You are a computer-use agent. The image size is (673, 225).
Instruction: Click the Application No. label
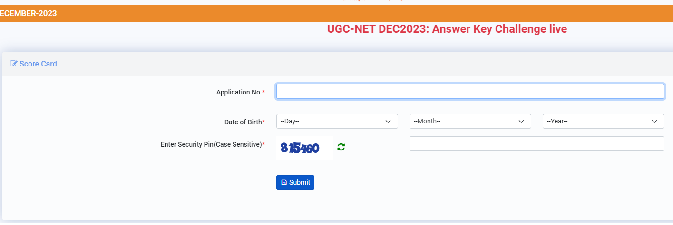click(239, 92)
